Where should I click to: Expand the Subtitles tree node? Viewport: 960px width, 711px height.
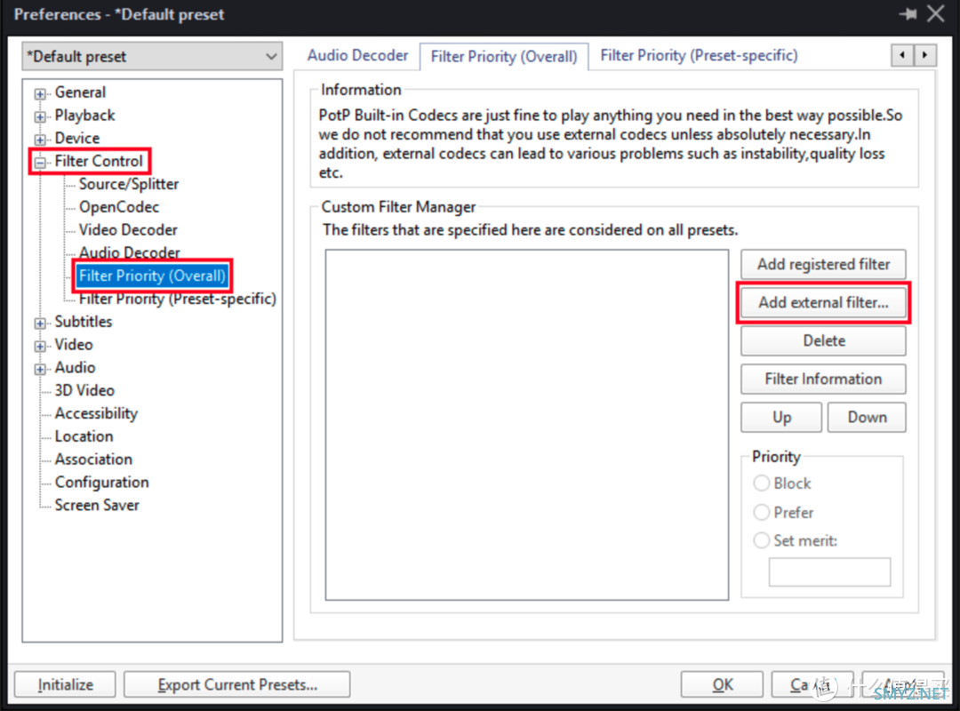(x=40, y=324)
